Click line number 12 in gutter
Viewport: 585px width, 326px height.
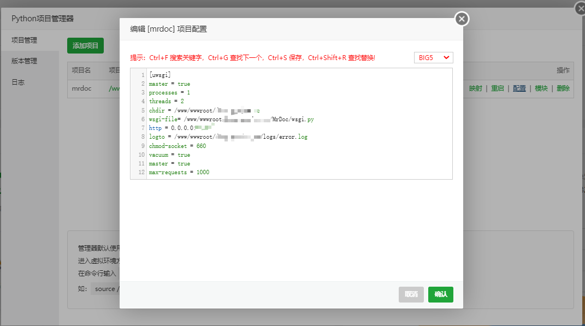tap(141, 173)
